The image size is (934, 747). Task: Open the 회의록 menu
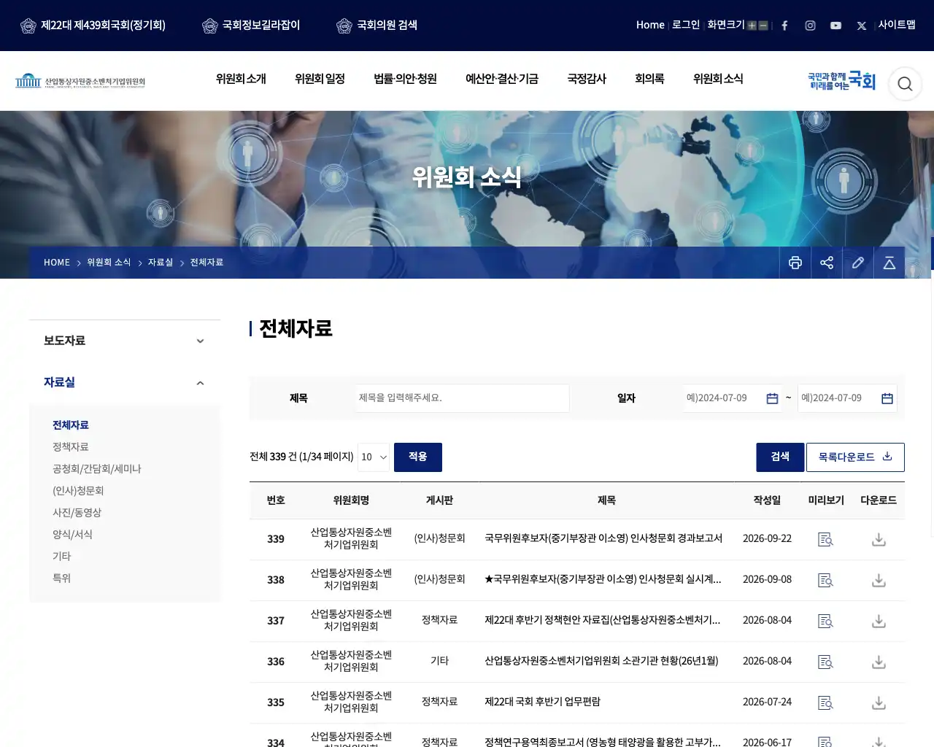point(649,79)
